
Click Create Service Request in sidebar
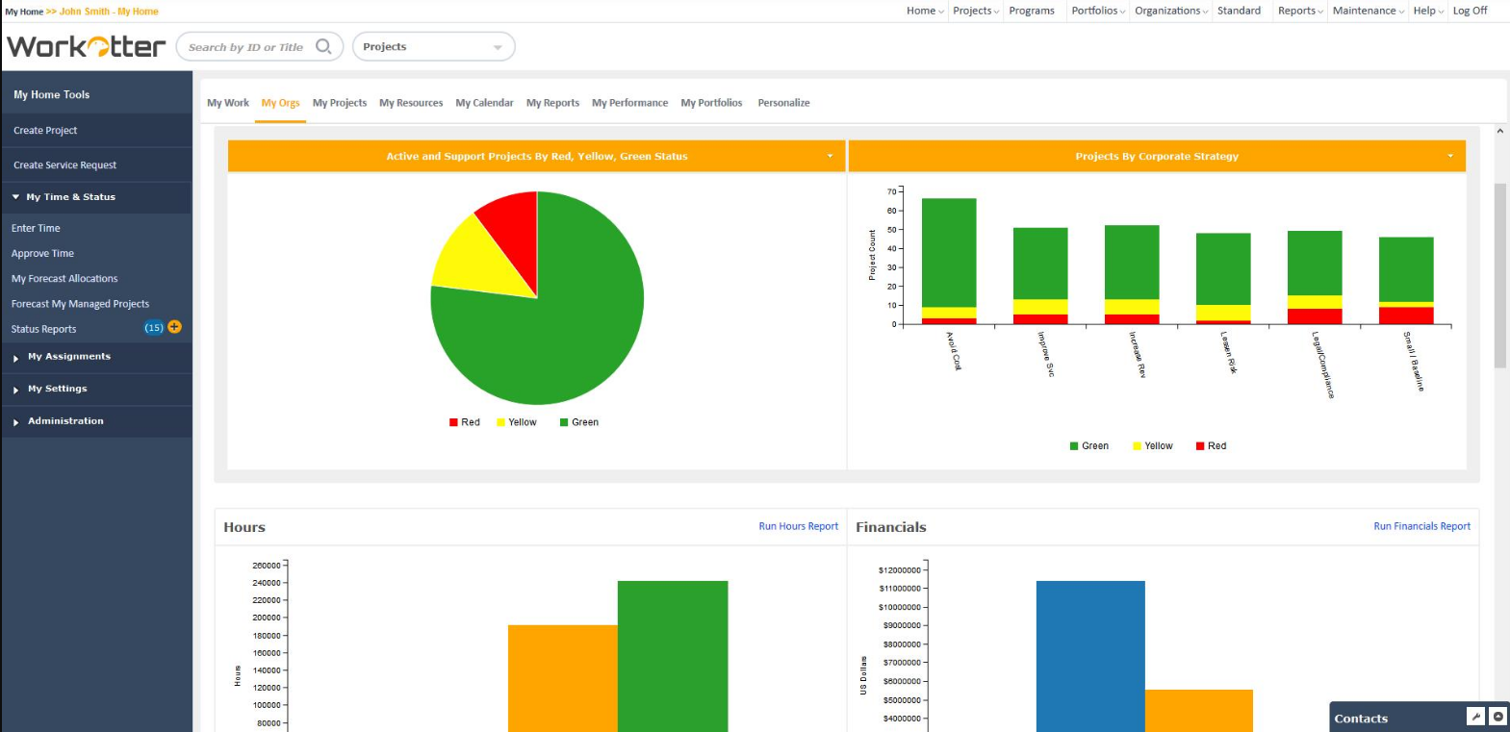pyautogui.click(x=64, y=165)
